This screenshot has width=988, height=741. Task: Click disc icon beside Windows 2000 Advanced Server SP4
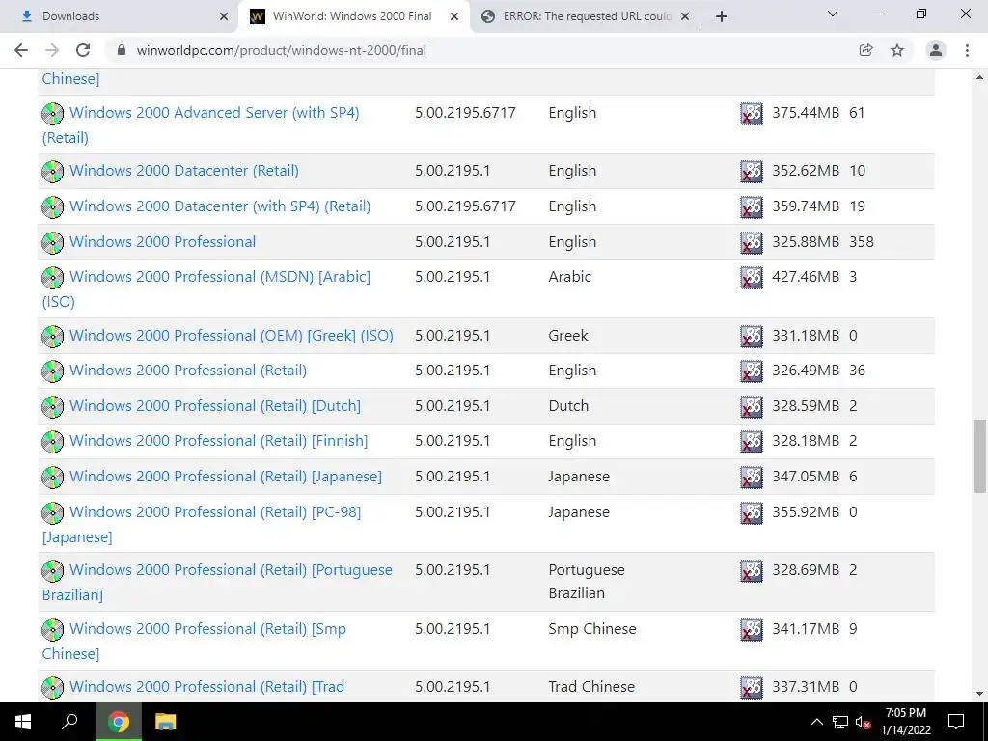tap(53, 114)
